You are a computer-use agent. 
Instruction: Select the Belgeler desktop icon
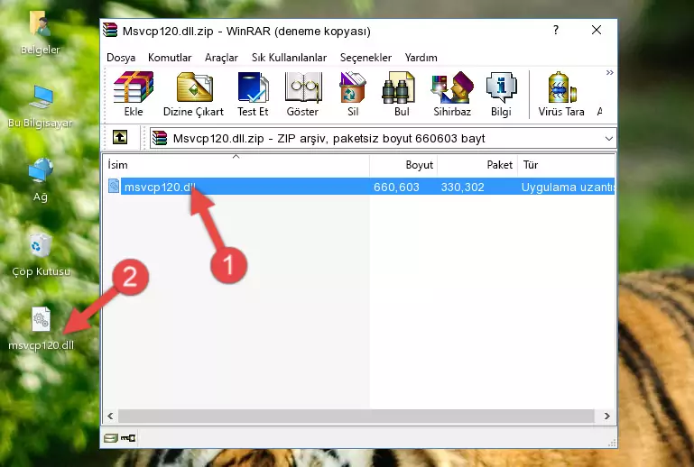[x=41, y=33]
